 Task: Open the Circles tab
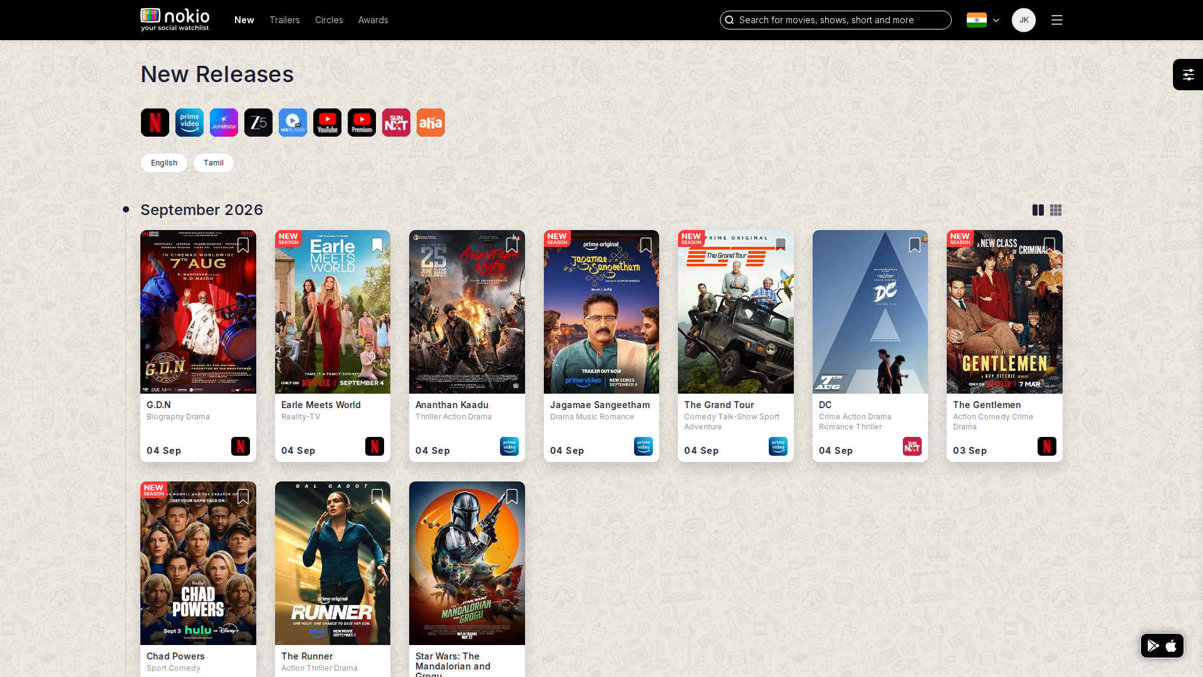click(x=329, y=20)
